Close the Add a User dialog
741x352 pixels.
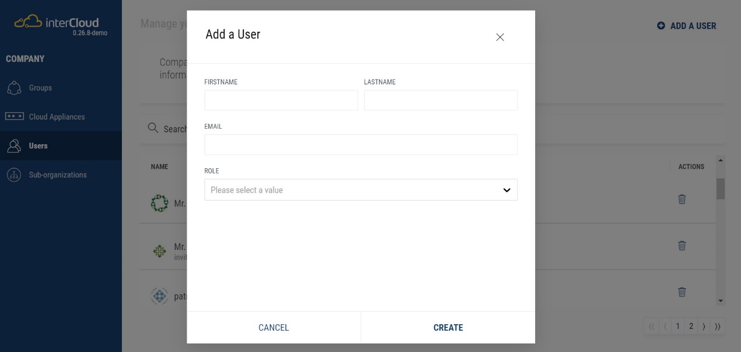(500, 37)
